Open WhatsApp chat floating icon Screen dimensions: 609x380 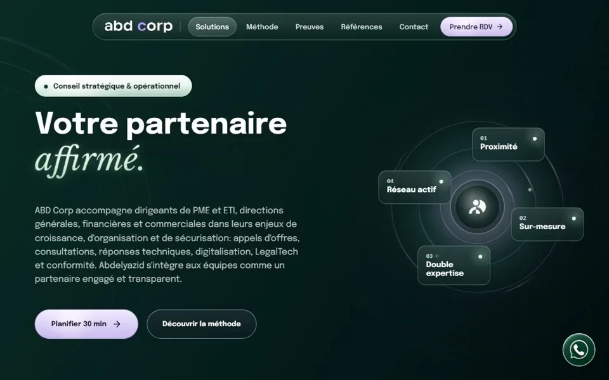click(x=579, y=350)
